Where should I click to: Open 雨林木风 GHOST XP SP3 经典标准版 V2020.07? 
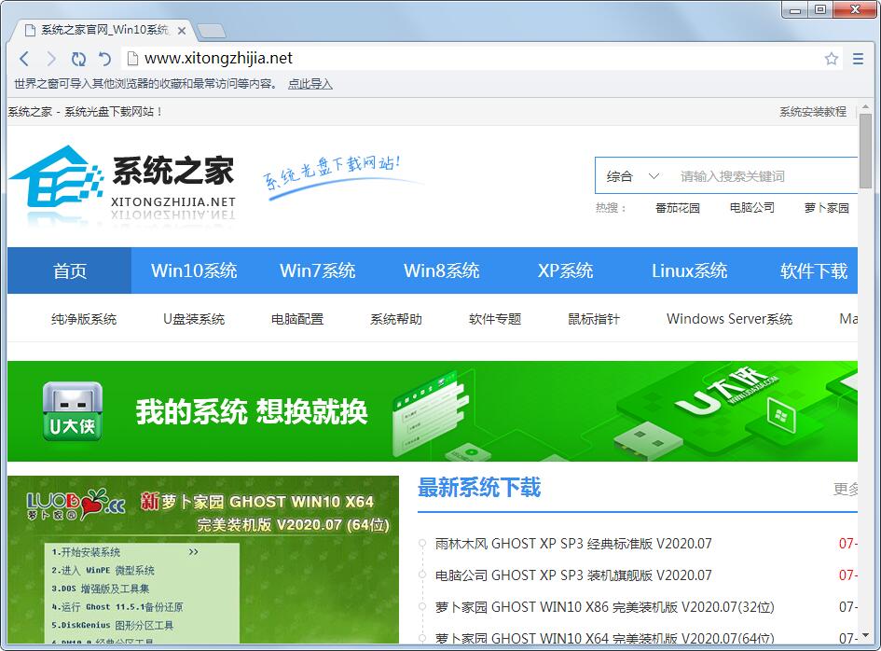[x=573, y=544]
